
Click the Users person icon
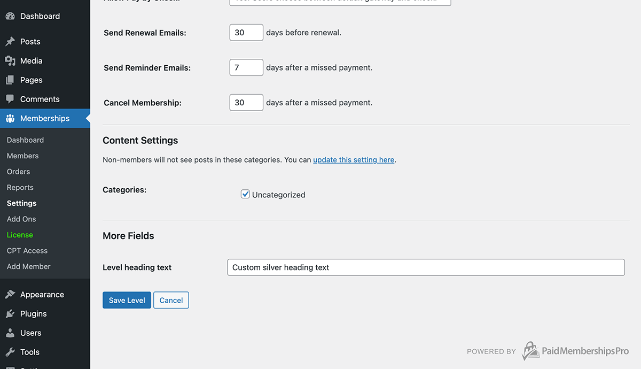pos(10,333)
